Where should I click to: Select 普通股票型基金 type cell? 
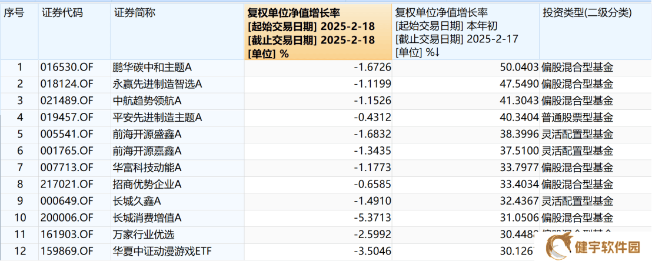point(578,118)
